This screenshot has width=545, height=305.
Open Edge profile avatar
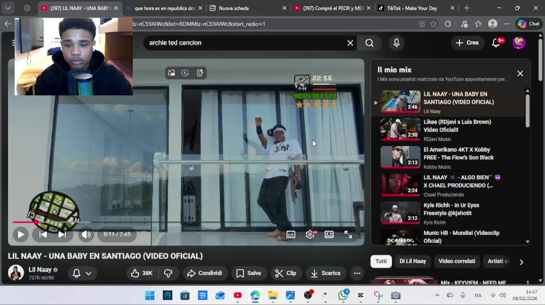click(493, 24)
